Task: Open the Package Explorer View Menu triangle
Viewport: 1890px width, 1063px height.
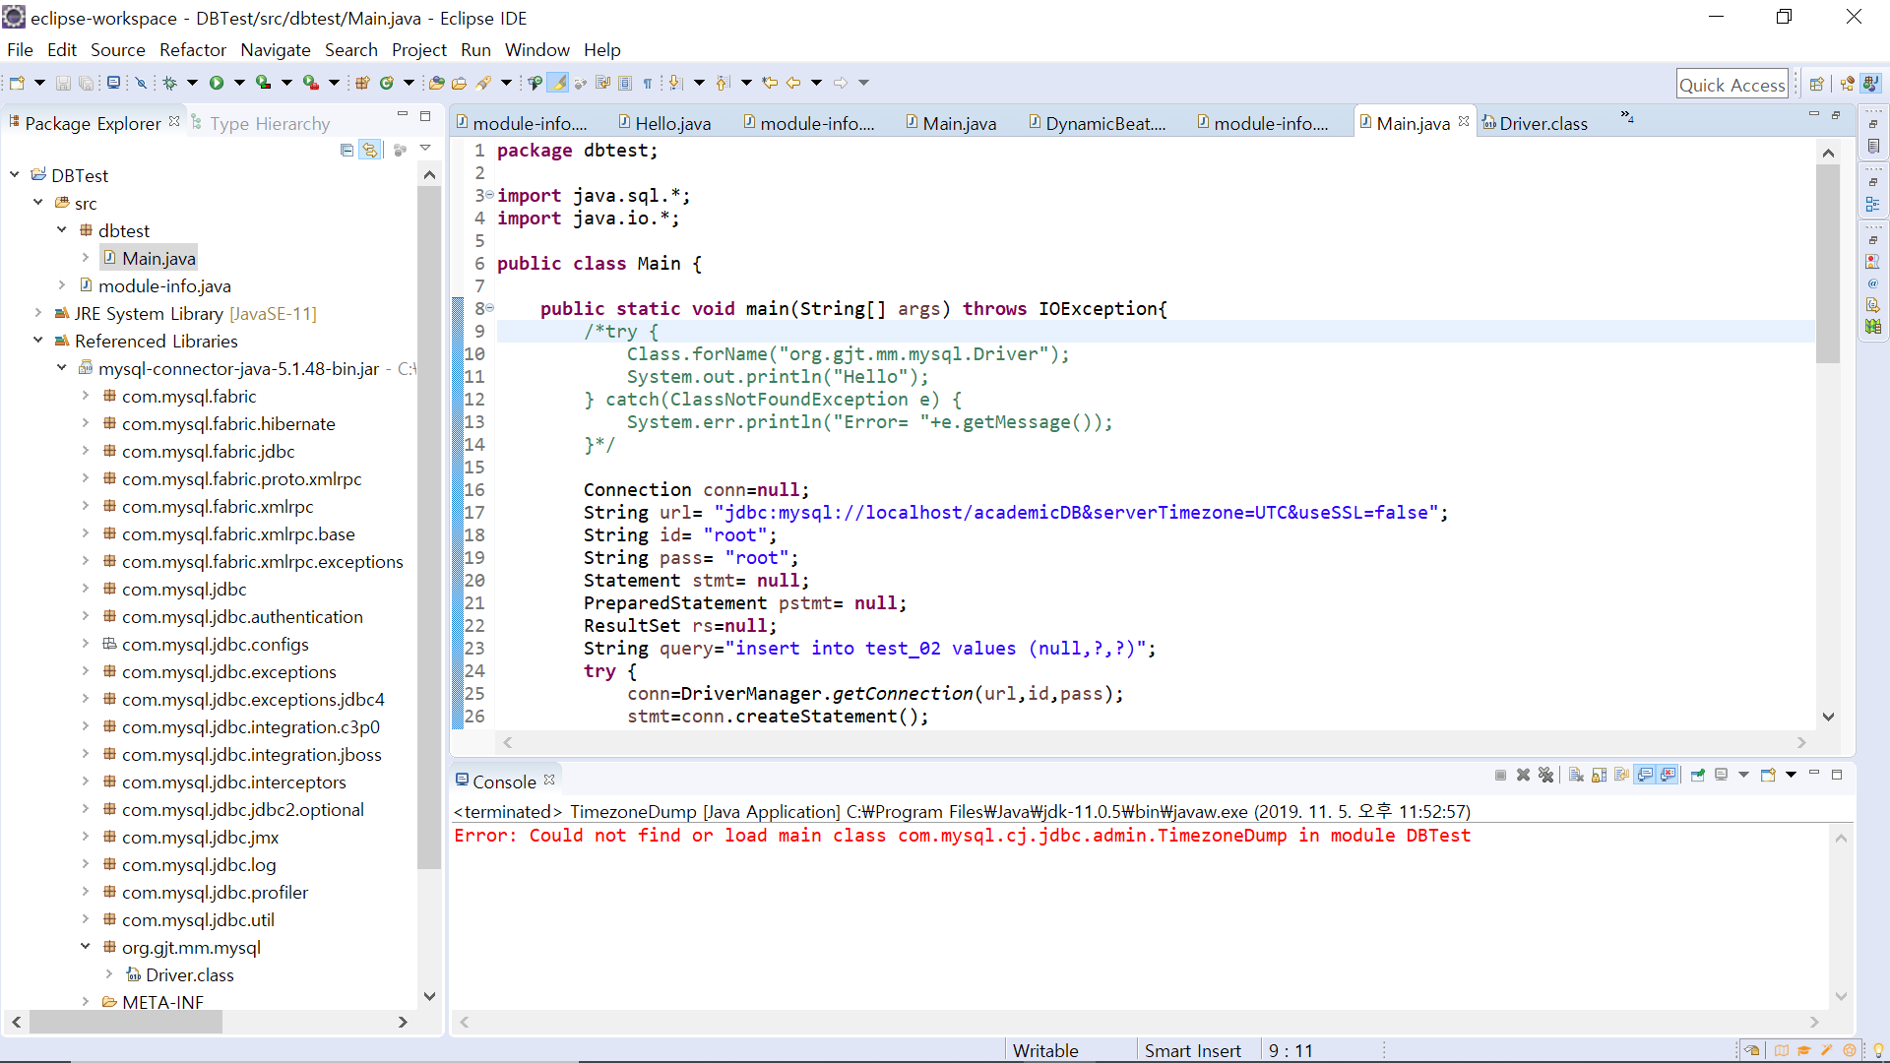Action: pyautogui.click(x=425, y=148)
